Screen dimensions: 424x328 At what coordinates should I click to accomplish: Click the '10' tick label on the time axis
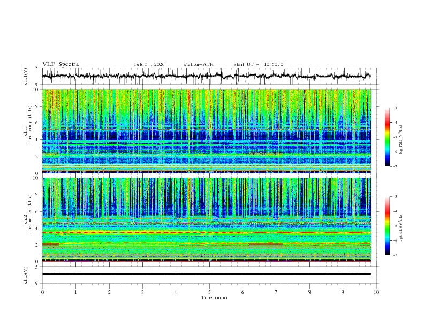376,292
